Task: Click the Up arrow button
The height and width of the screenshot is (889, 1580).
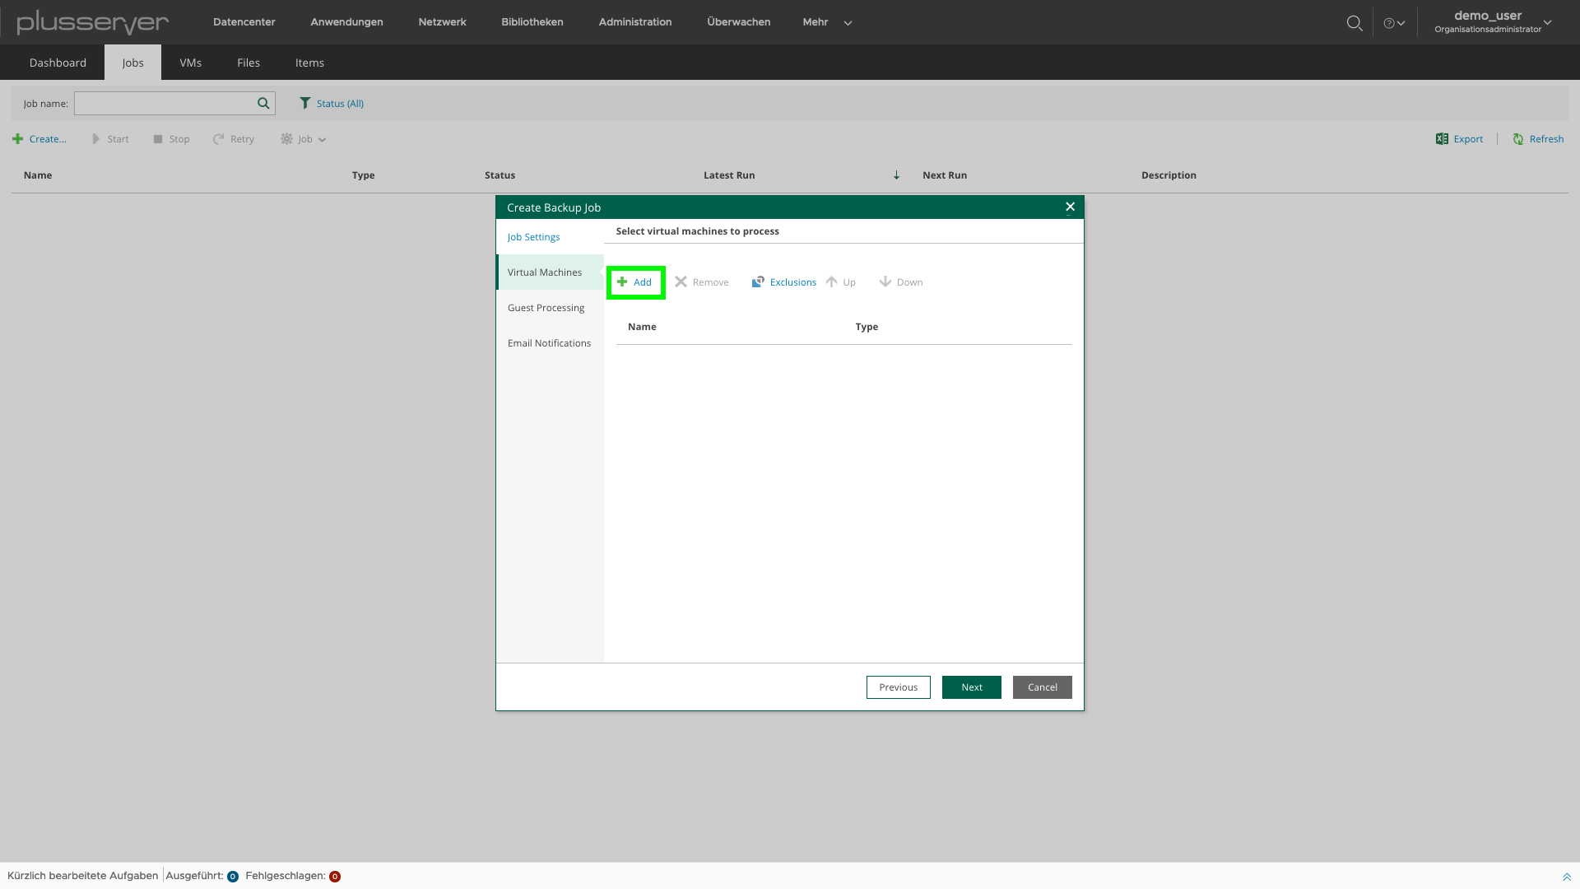Action: click(841, 282)
